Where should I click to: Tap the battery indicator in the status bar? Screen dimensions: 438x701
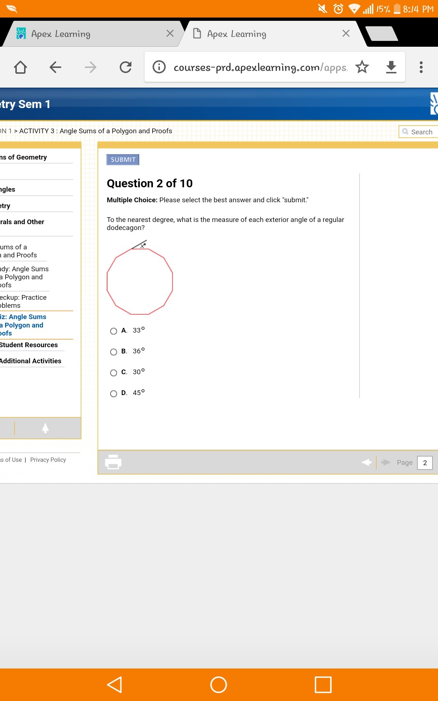point(397,9)
